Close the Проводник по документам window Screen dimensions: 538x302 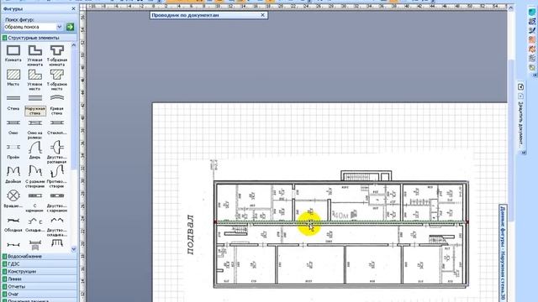(x=262, y=15)
